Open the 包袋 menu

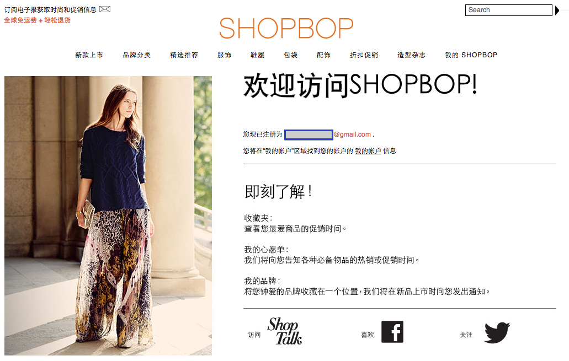[291, 55]
